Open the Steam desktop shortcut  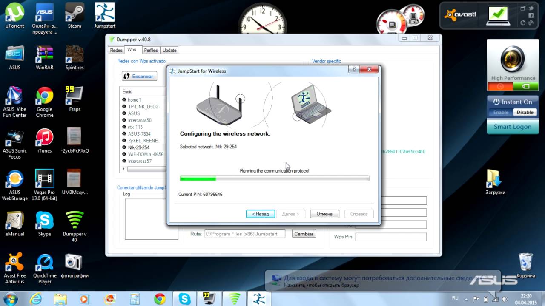click(75, 16)
